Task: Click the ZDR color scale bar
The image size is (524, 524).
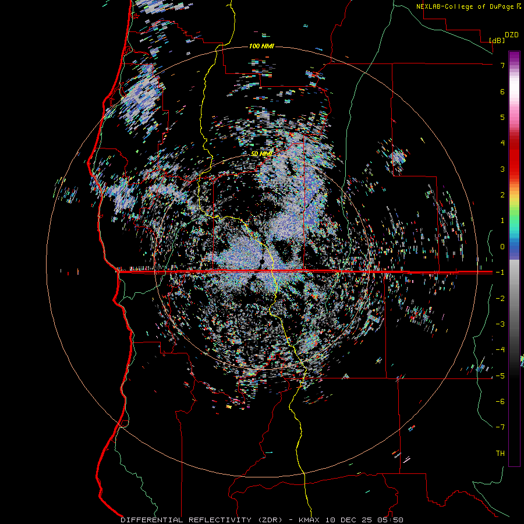Action: (x=514, y=259)
